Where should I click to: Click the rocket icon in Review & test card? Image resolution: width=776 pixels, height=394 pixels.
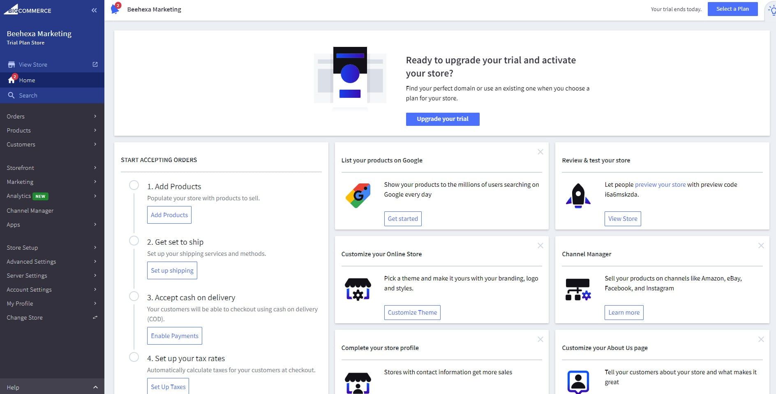pyautogui.click(x=578, y=195)
